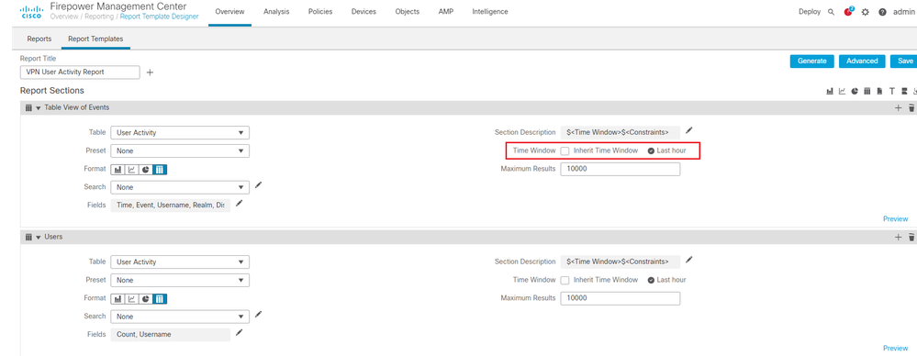This screenshot has width=917, height=356.
Task: Open the Intelligence menu
Action: pyautogui.click(x=490, y=12)
